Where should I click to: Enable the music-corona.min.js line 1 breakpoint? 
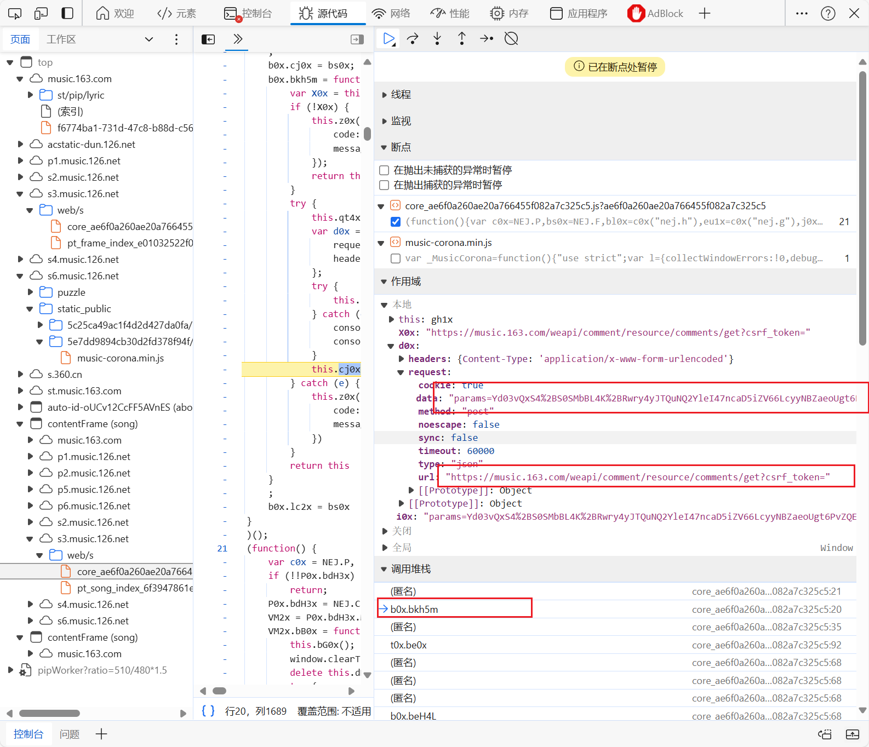tap(395, 258)
